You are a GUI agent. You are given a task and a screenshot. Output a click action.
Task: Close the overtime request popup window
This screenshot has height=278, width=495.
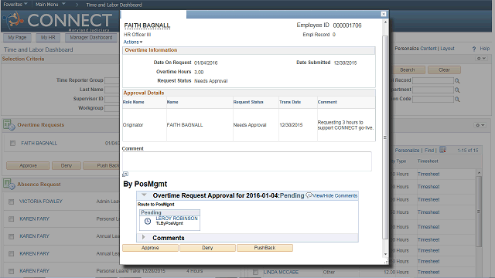[x=384, y=14]
